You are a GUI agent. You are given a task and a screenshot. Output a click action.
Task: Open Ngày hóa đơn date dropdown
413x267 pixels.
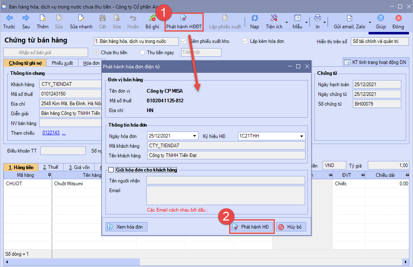point(194,136)
